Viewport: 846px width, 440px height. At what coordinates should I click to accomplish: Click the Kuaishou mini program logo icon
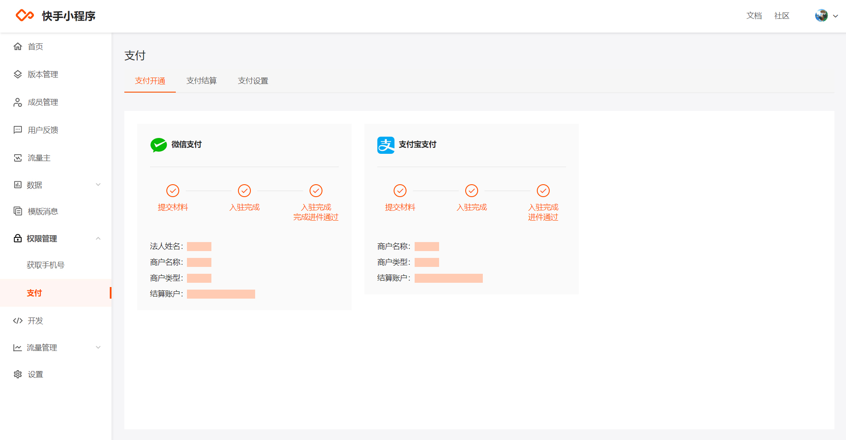25,15
